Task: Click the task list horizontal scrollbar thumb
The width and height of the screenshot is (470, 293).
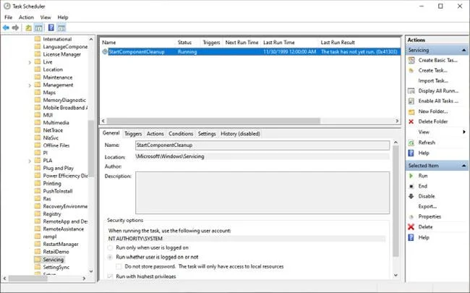Action: point(213,121)
